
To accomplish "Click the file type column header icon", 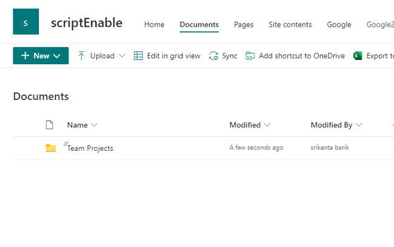I will (50, 125).
